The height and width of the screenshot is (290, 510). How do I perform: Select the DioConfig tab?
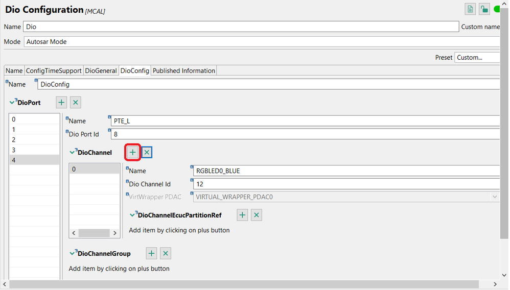[135, 70]
